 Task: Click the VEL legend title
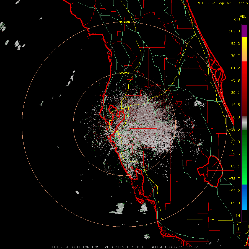[243, 17]
